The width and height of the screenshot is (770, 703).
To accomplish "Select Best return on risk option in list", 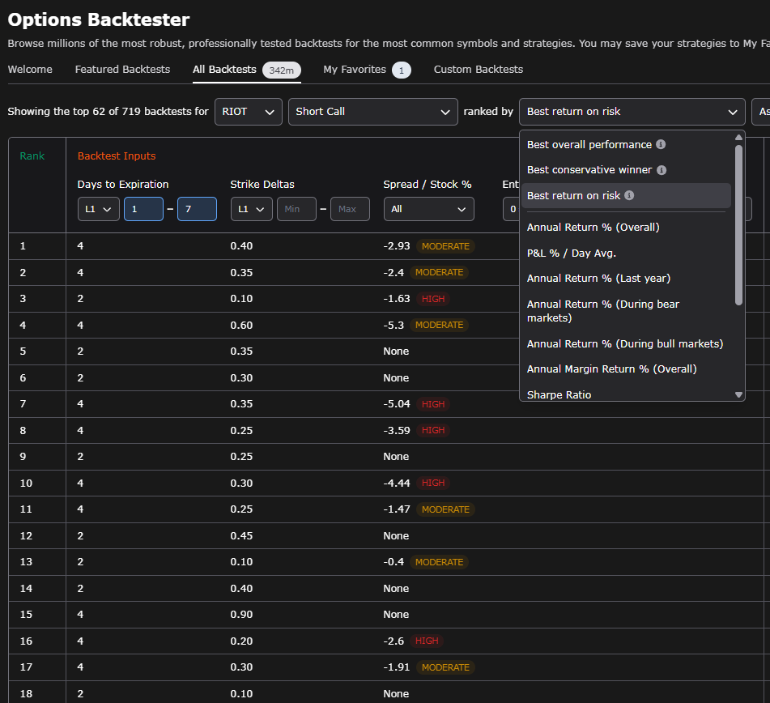I will pyautogui.click(x=626, y=195).
